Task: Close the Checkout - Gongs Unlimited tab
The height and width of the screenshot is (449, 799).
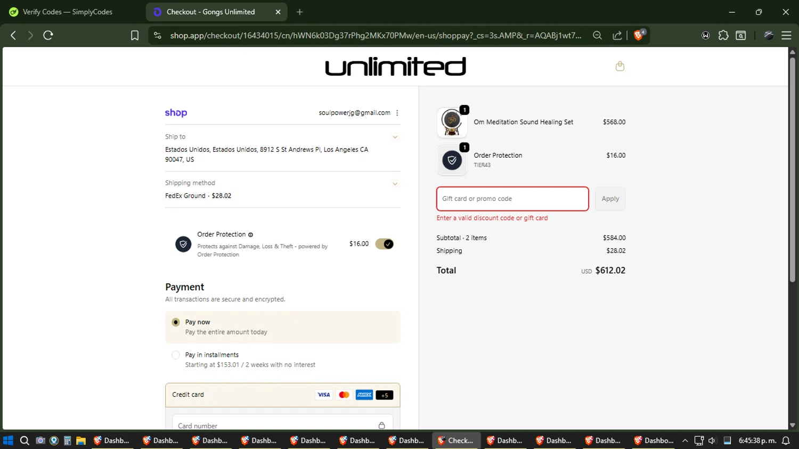Action: click(x=278, y=12)
